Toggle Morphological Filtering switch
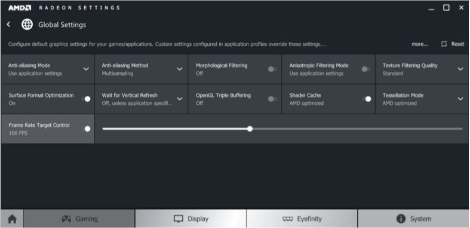This screenshot has width=470, height=228. pos(272,69)
